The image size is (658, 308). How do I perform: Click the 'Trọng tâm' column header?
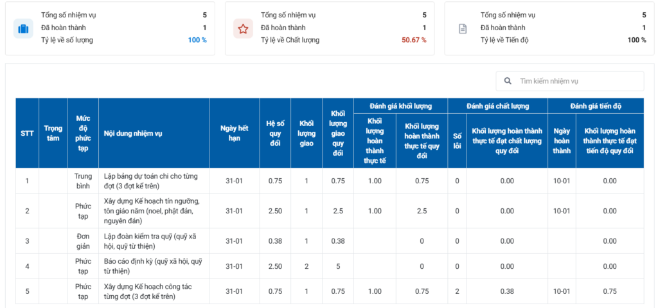pos(53,133)
